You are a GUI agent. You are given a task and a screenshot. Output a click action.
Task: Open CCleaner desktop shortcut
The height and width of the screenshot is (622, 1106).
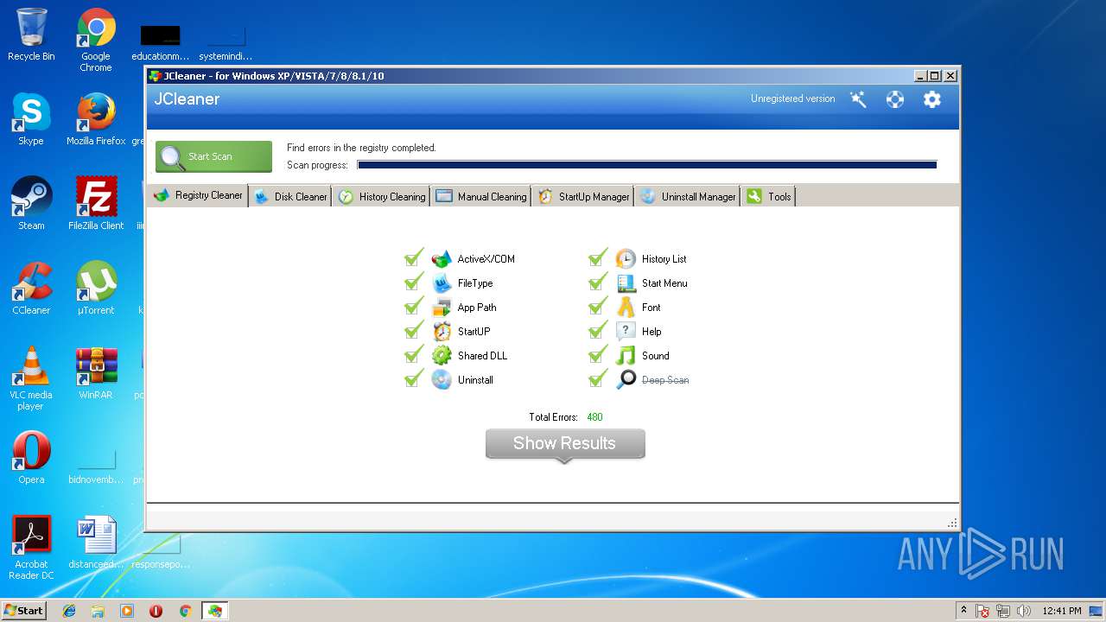click(x=31, y=289)
